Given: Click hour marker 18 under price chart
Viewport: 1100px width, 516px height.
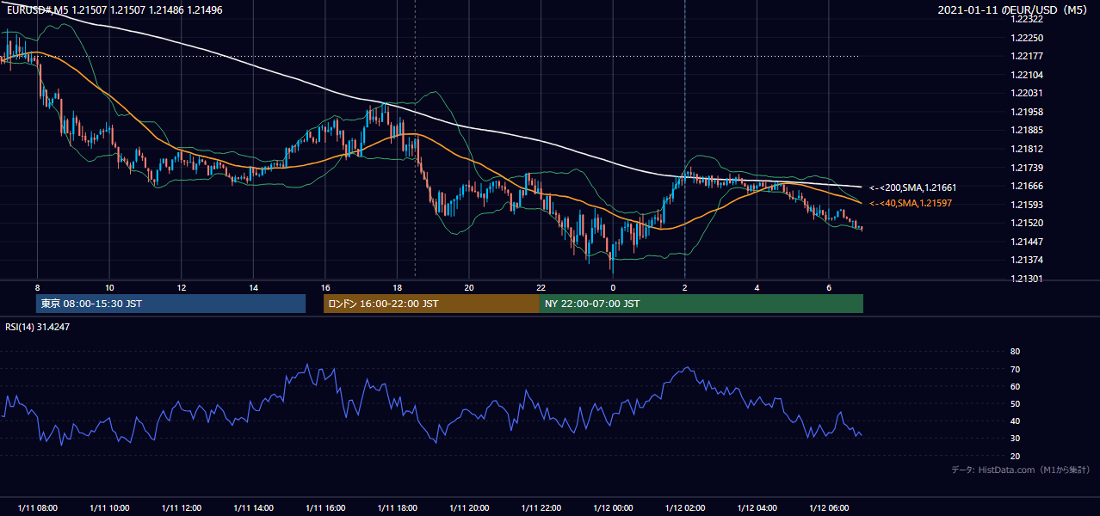Looking at the screenshot, I should [x=397, y=287].
